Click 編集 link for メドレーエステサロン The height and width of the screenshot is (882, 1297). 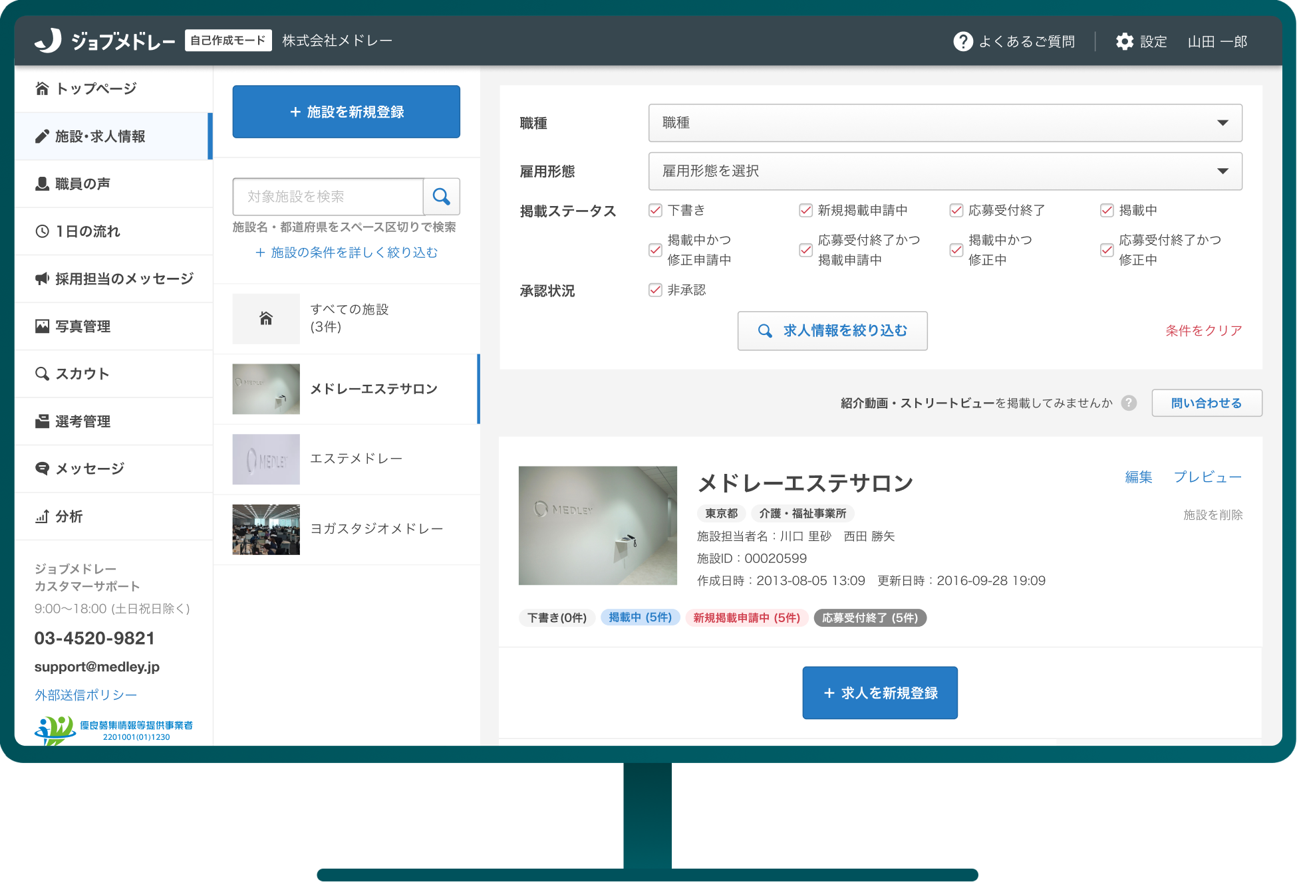pos(1138,477)
